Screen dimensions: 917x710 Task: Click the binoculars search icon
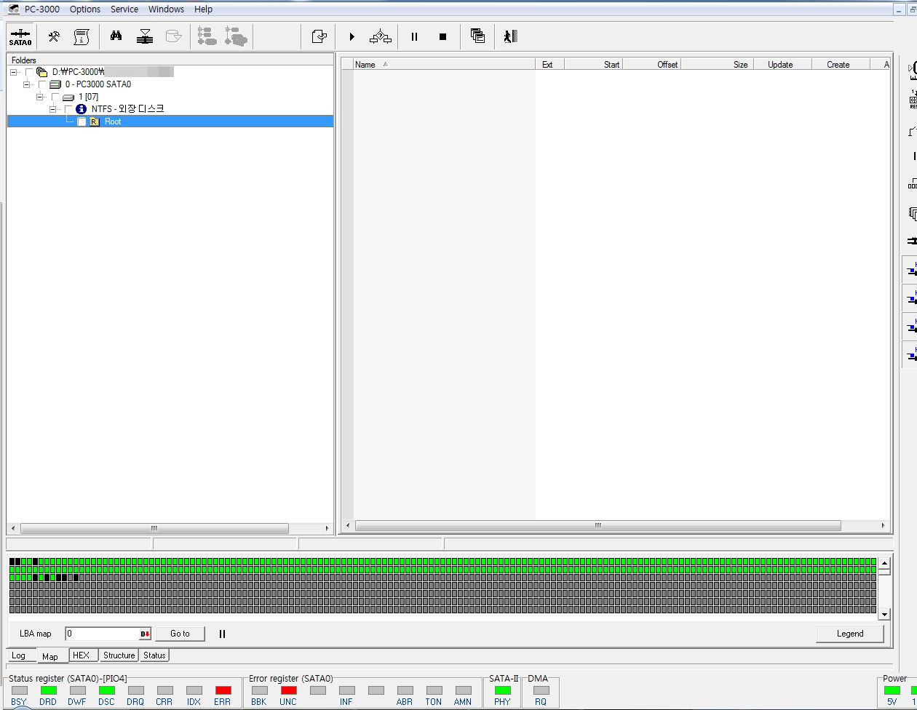click(116, 36)
